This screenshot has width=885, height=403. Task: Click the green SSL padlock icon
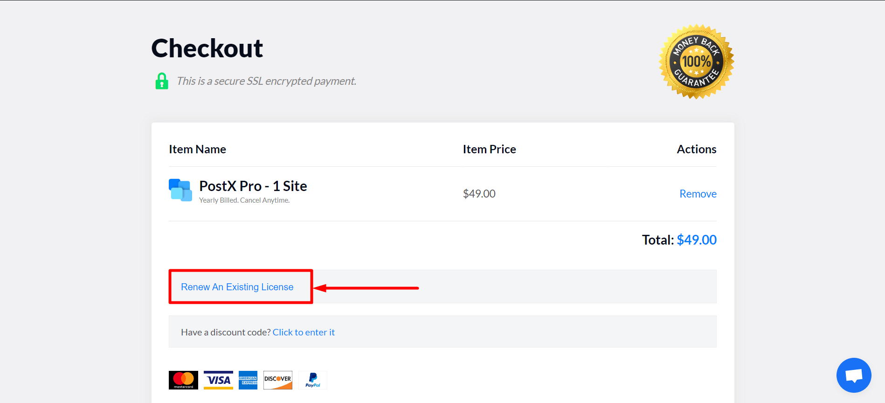tap(161, 81)
